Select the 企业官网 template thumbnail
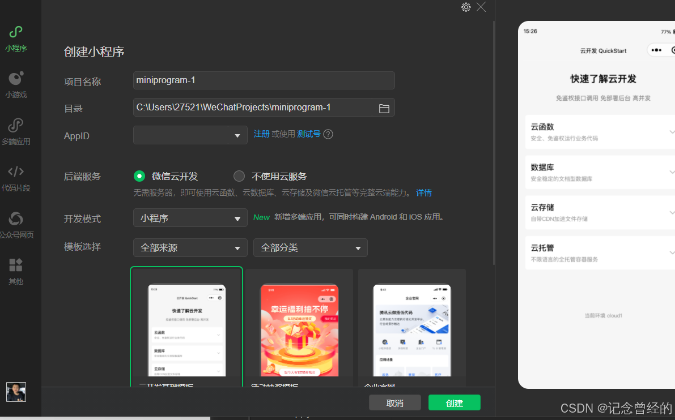The width and height of the screenshot is (675, 420). tap(412, 328)
